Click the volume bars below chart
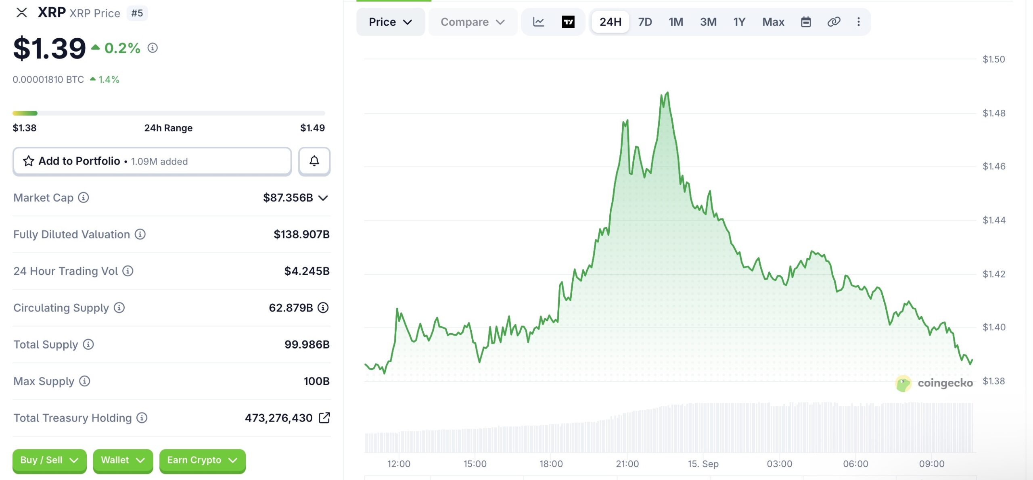Screen dimensions: 1033x480 click(x=669, y=428)
